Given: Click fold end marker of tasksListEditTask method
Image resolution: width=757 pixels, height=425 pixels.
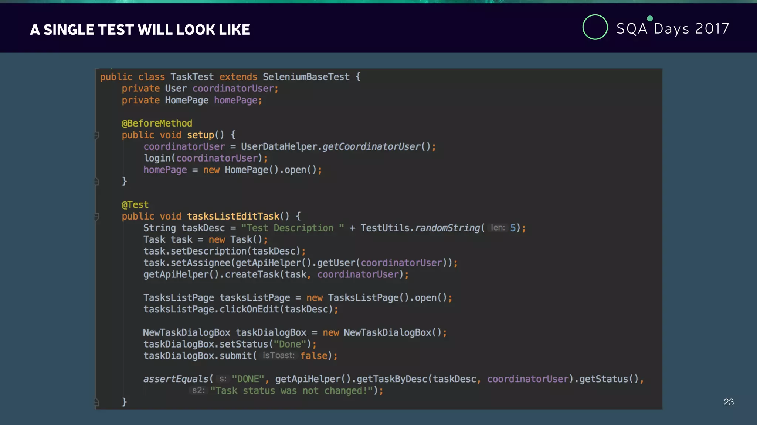Looking at the screenshot, I should (x=96, y=402).
